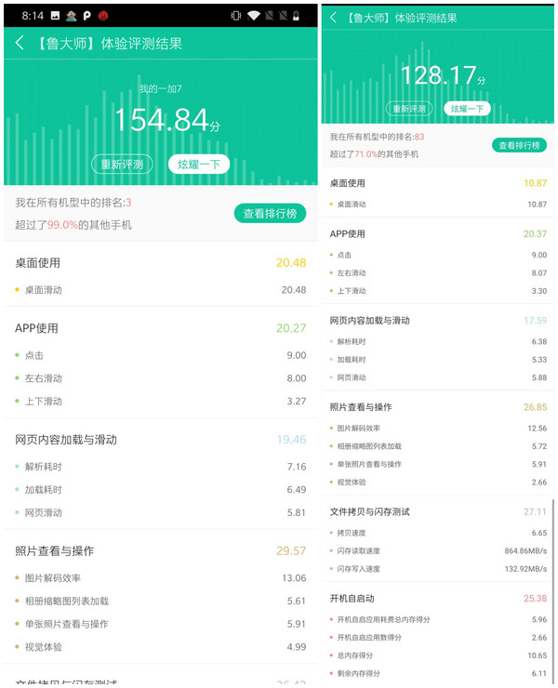Tap the 开机自启应用耗费总内存得分 row
The image size is (558, 688).
pyautogui.click(x=438, y=619)
